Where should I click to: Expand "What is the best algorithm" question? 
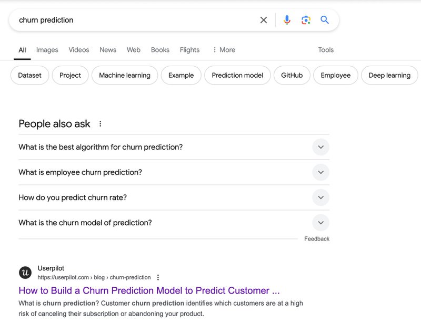[x=320, y=147]
